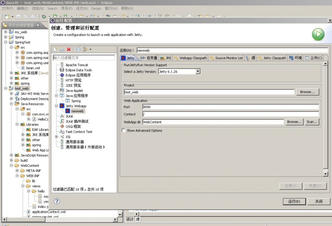This screenshot has width=332, height=226.
Task: Click the Duplicate configuration icon
Action: pyautogui.click(x=62, y=49)
